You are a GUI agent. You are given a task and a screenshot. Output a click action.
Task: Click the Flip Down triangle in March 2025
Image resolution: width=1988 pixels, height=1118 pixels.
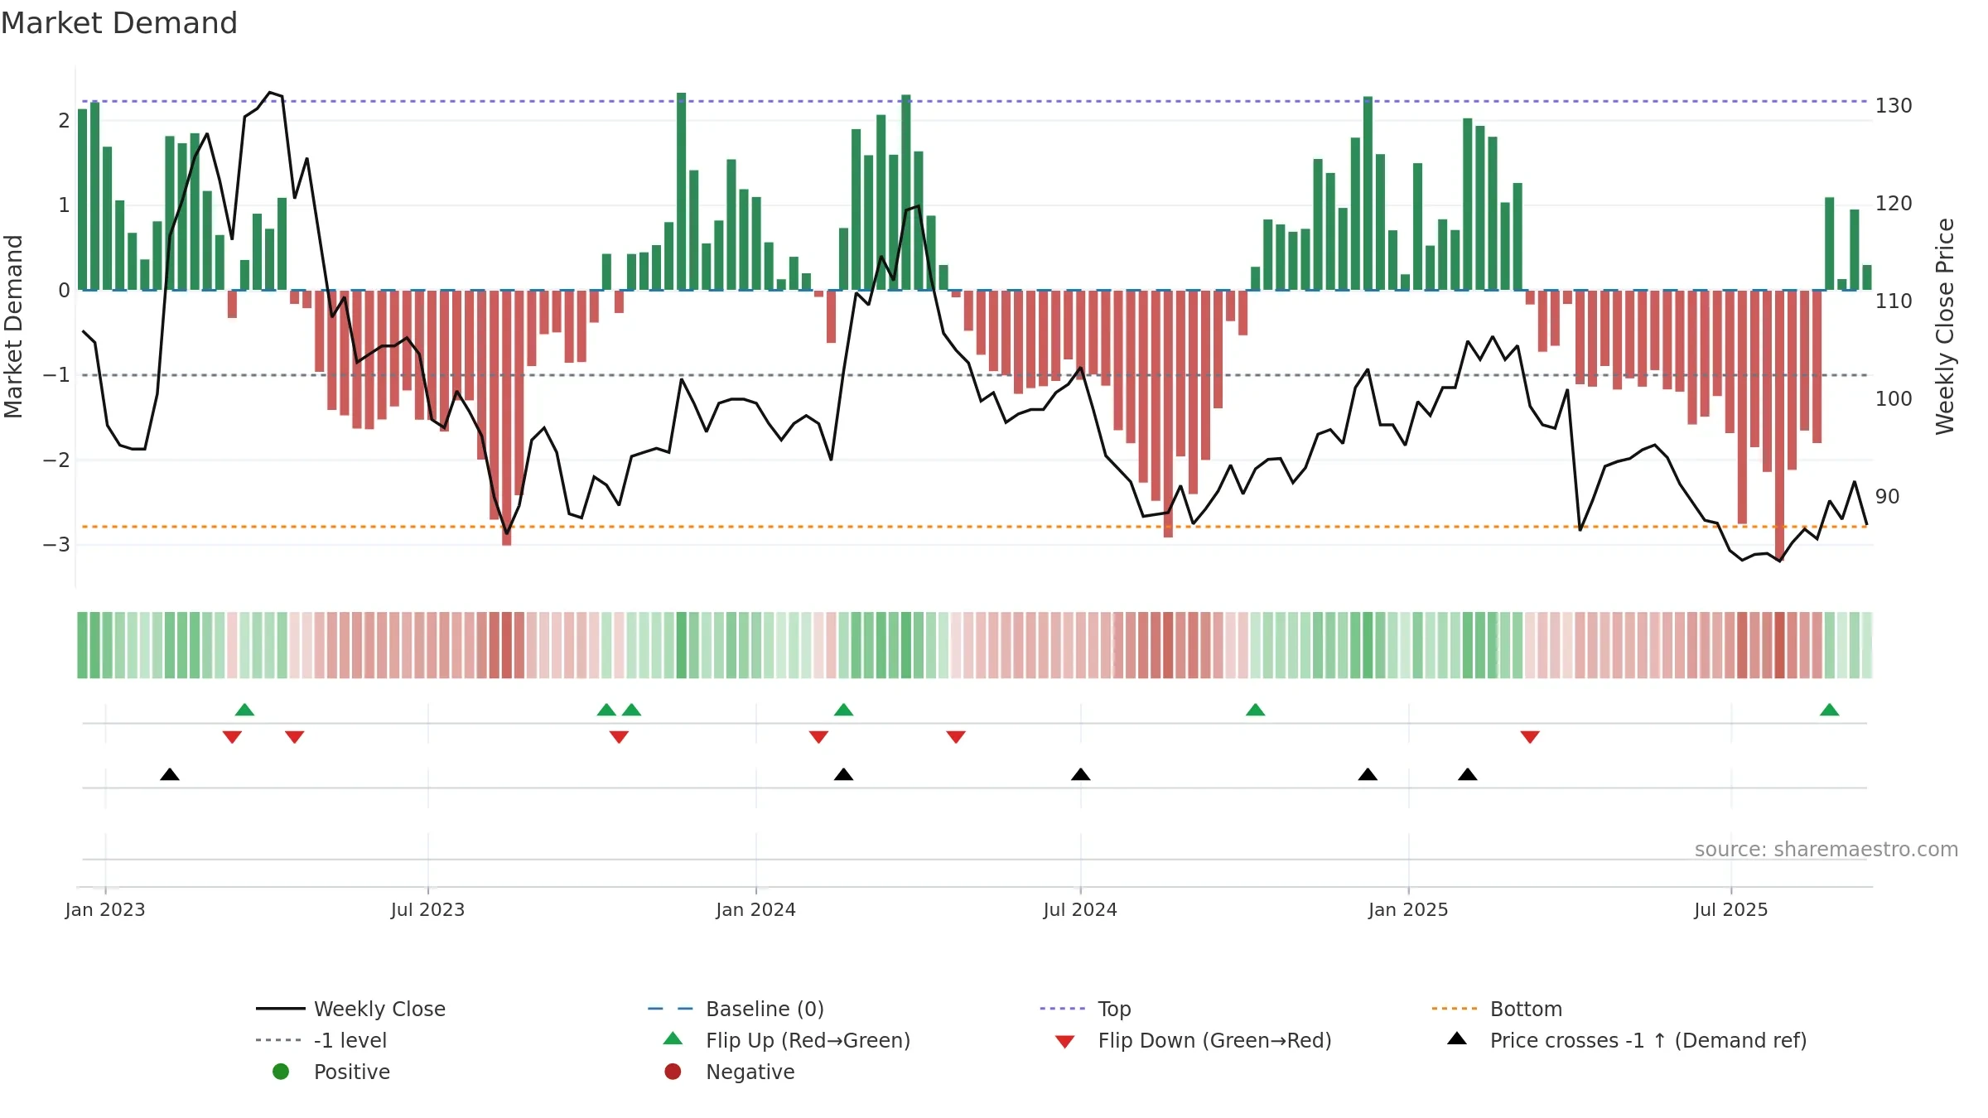[x=1530, y=737]
